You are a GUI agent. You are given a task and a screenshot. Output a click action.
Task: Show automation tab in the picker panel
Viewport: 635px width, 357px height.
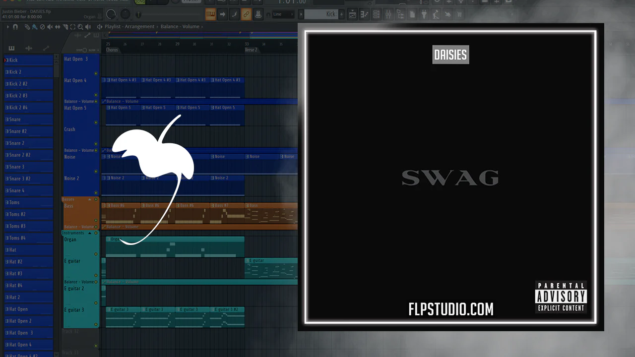coord(46,48)
